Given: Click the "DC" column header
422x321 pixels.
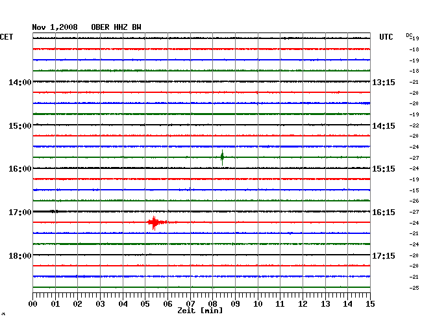Looking at the screenshot, I should (x=409, y=35).
